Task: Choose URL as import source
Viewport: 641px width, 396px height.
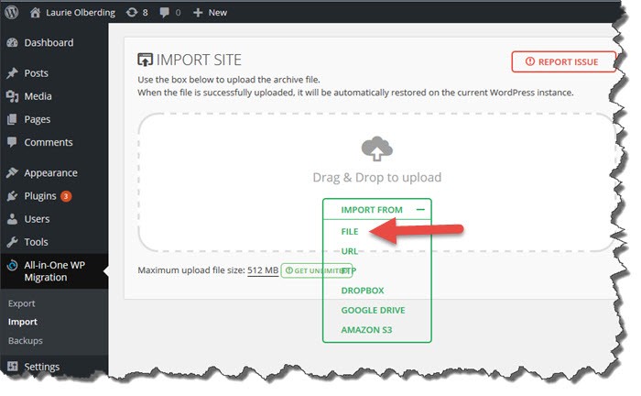Action: tap(350, 251)
